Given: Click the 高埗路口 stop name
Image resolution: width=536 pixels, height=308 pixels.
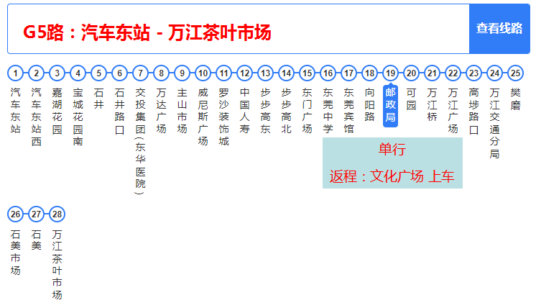Looking at the screenshot, I should 474,111.
